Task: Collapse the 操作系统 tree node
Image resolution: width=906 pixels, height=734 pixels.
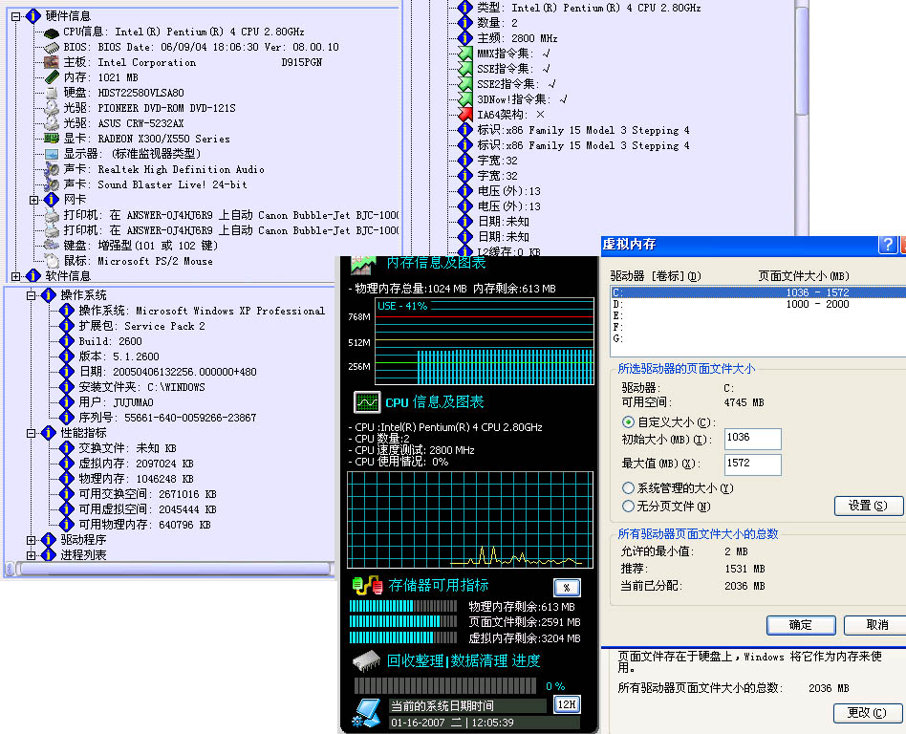Action: tap(32, 295)
